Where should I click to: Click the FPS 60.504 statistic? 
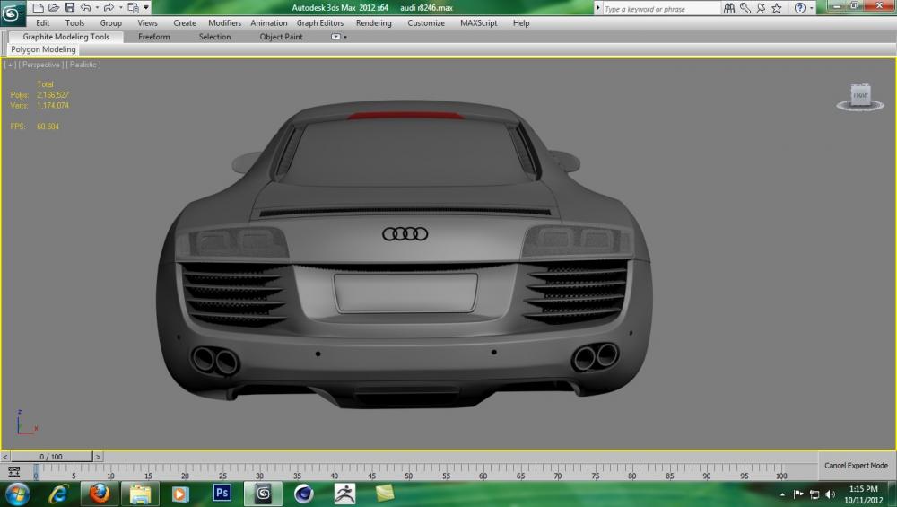coord(48,127)
